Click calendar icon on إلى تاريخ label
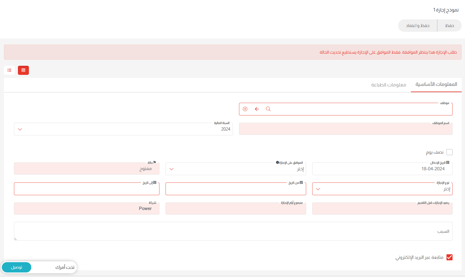Viewport: 465px width, 277px height. (x=155, y=182)
